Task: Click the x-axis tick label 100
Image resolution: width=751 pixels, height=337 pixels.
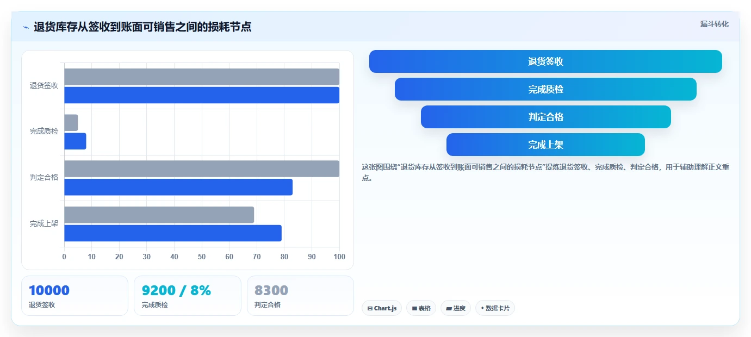Action: coord(339,257)
